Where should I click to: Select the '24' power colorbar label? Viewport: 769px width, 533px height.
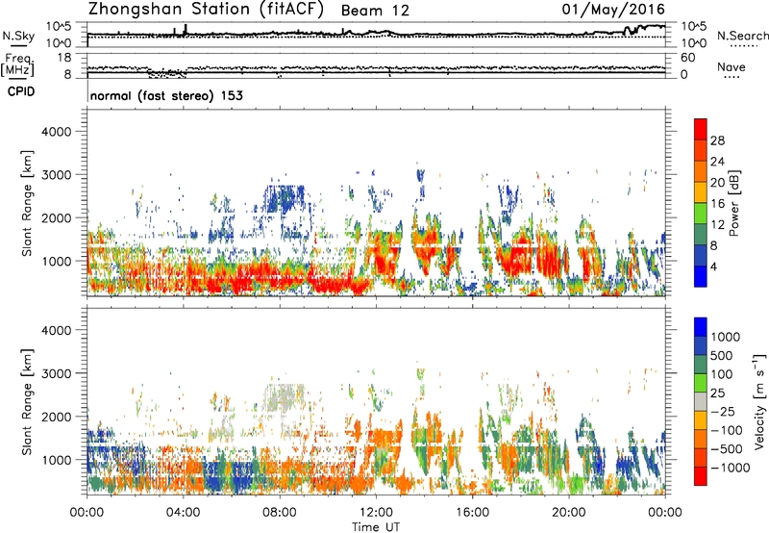717,162
